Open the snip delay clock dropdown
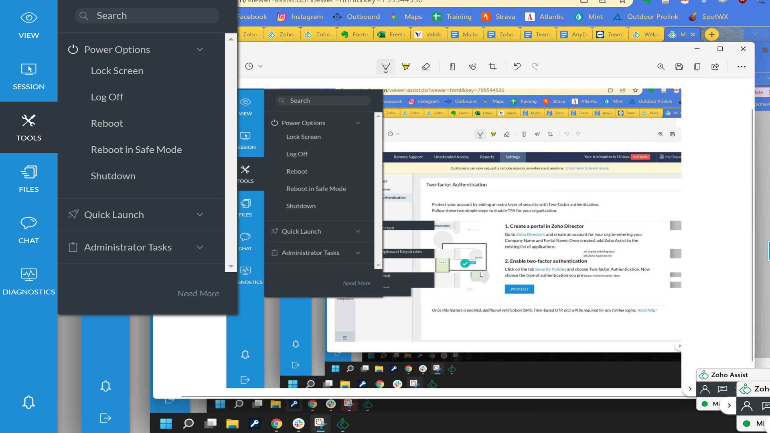Image resolution: width=770 pixels, height=433 pixels. pyautogui.click(x=254, y=66)
